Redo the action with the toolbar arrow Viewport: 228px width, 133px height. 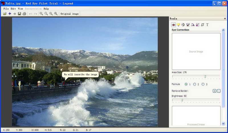(x=35, y=14)
